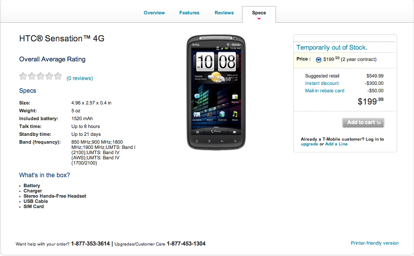Open the Reviews tab
Image resolution: width=414 pixels, height=256 pixels.
[224, 13]
